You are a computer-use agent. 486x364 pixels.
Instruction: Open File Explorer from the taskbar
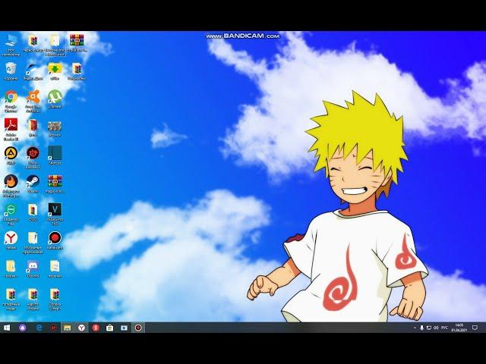pyautogui.click(x=67, y=328)
